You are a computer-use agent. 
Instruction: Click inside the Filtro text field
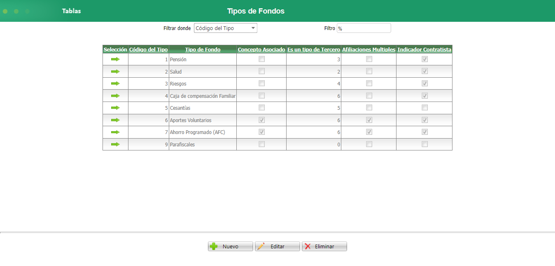[x=364, y=28]
